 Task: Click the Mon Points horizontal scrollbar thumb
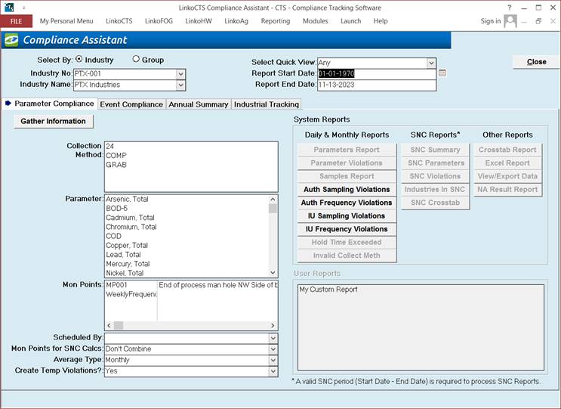point(119,326)
